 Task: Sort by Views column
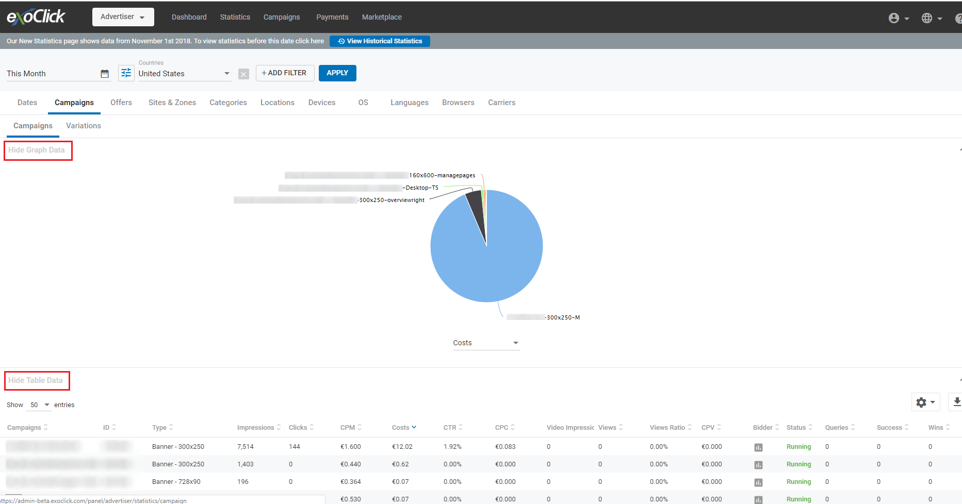click(611, 427)
